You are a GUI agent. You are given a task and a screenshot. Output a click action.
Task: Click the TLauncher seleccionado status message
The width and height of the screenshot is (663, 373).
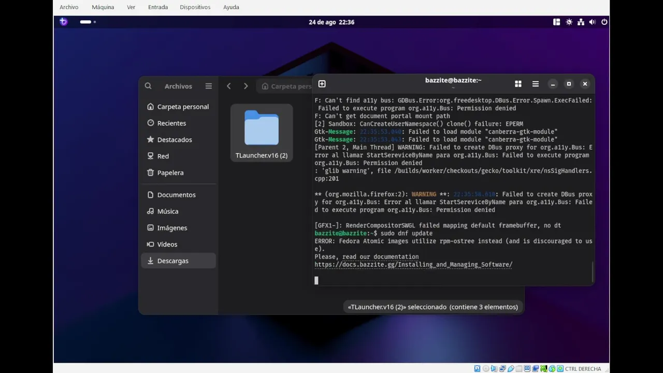433,307
